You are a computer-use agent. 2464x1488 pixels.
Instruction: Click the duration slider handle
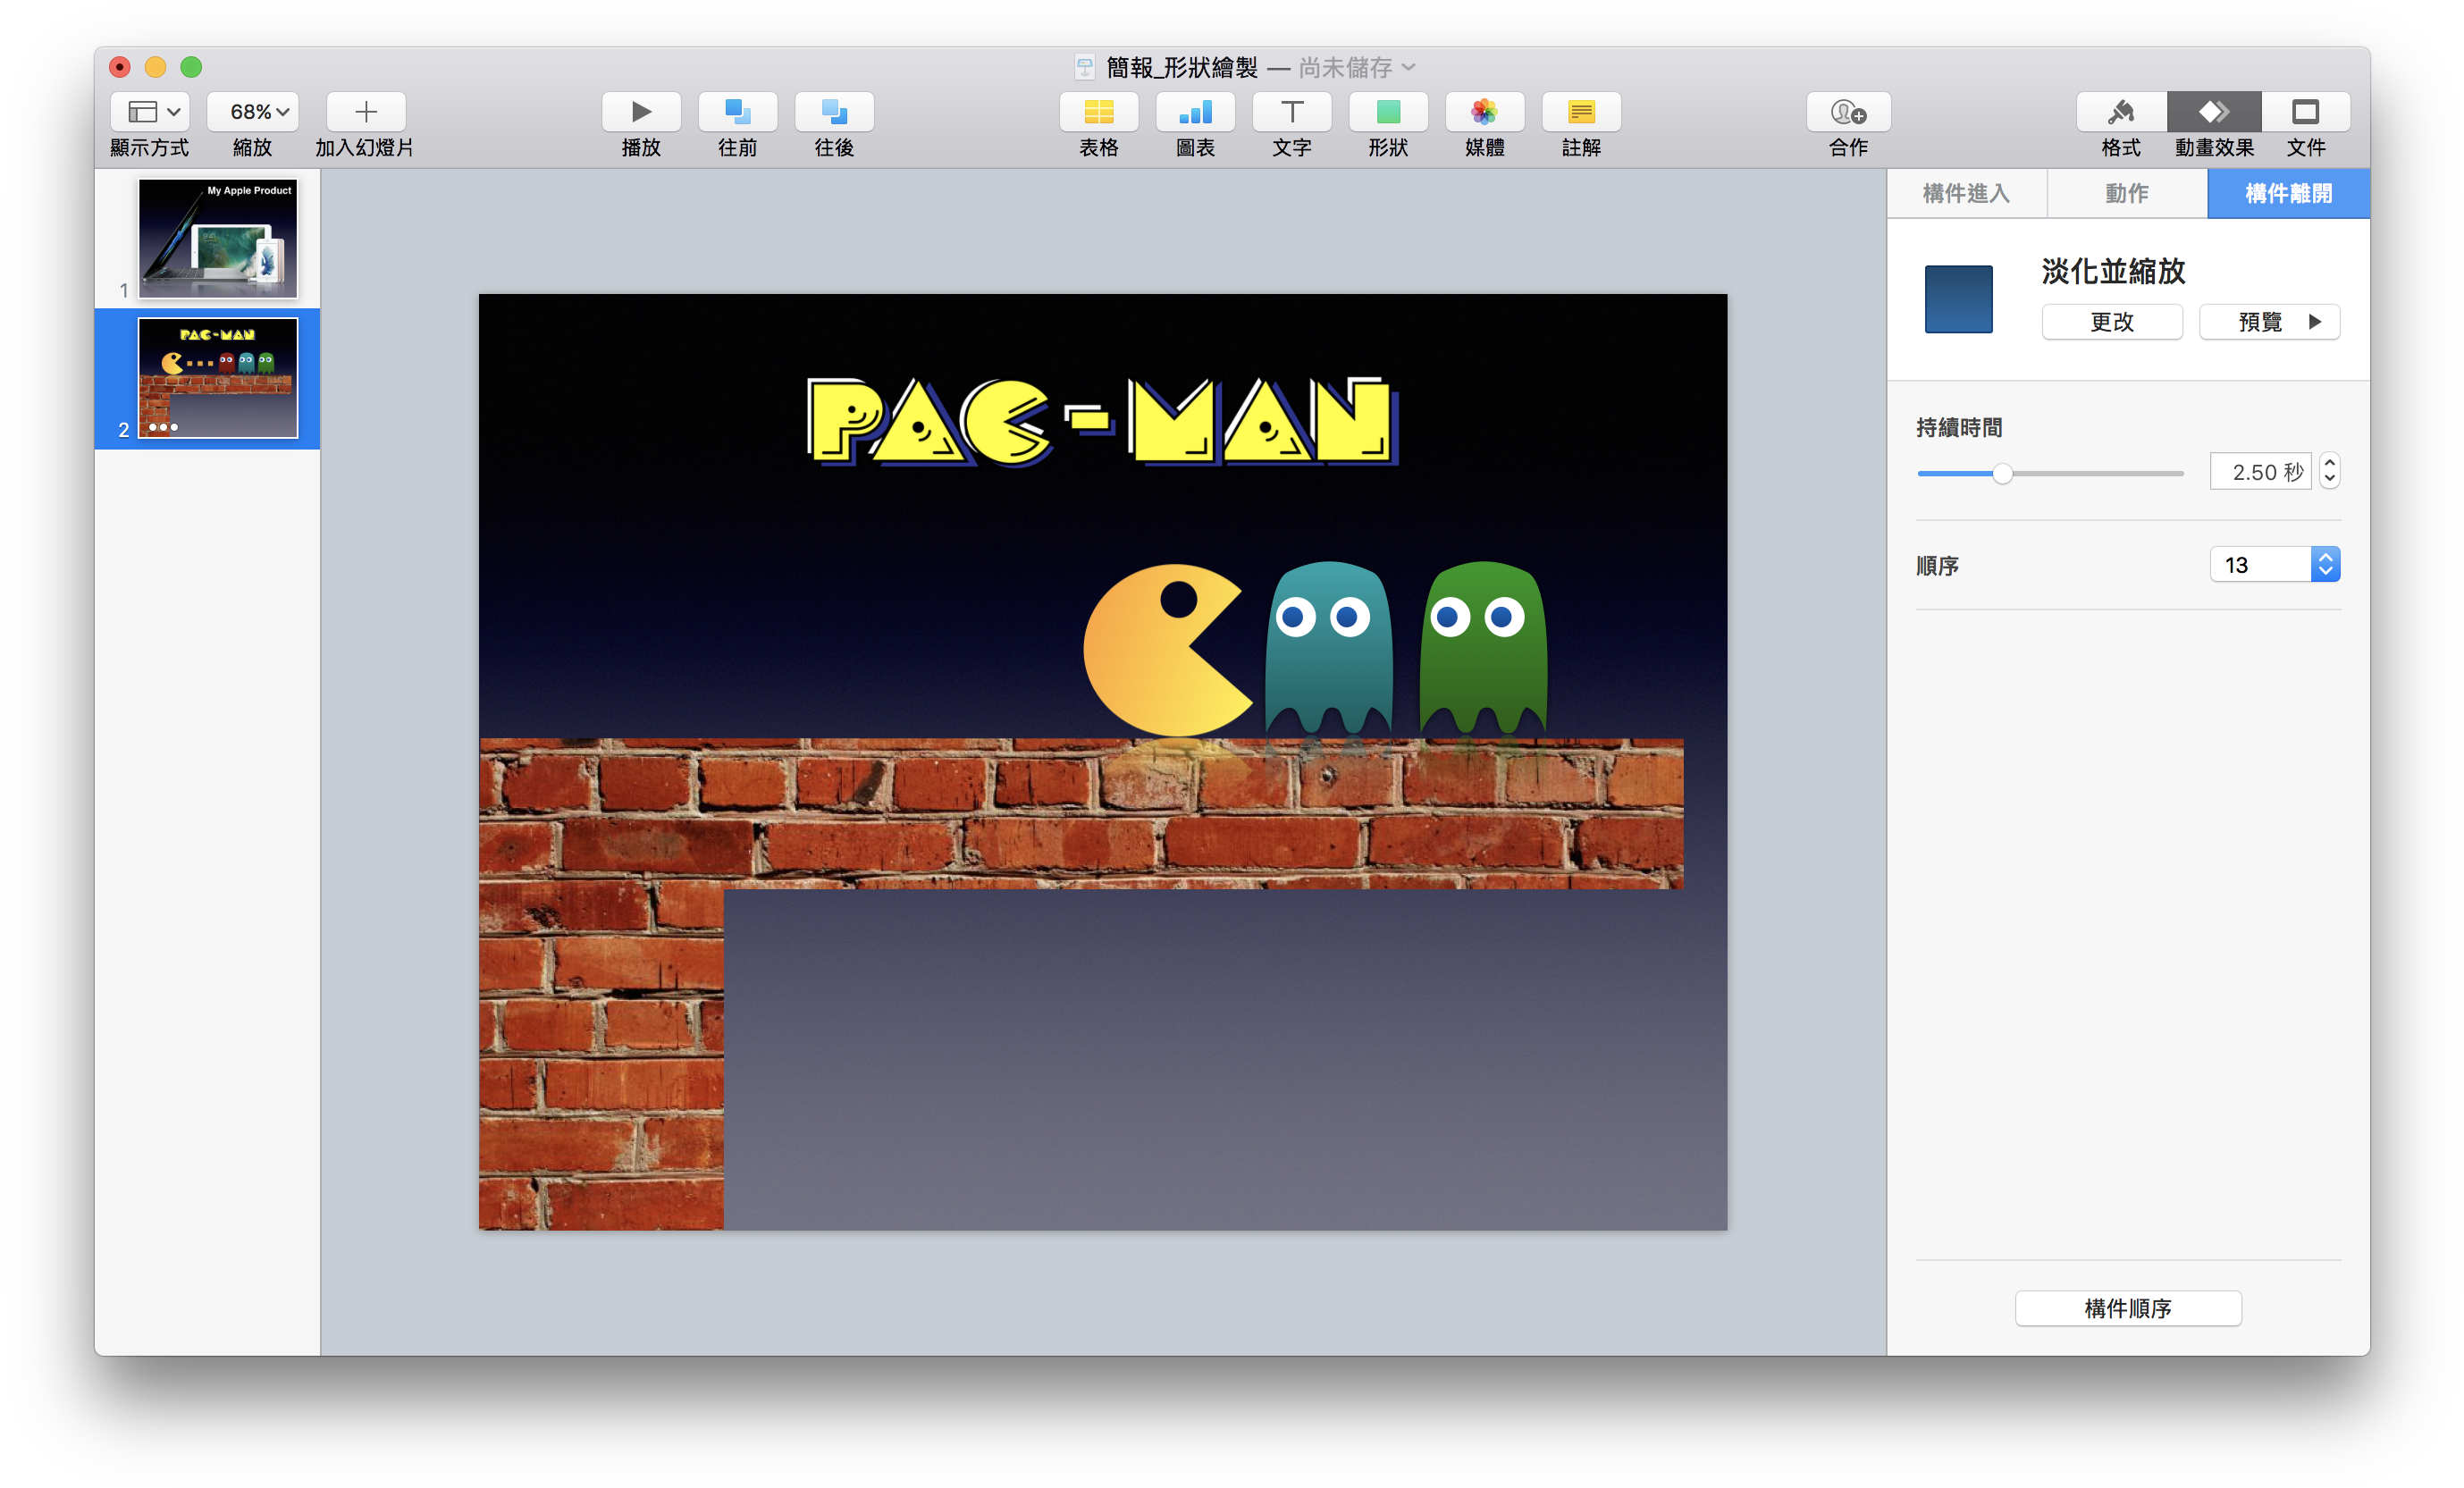(x=2002, y=474)
